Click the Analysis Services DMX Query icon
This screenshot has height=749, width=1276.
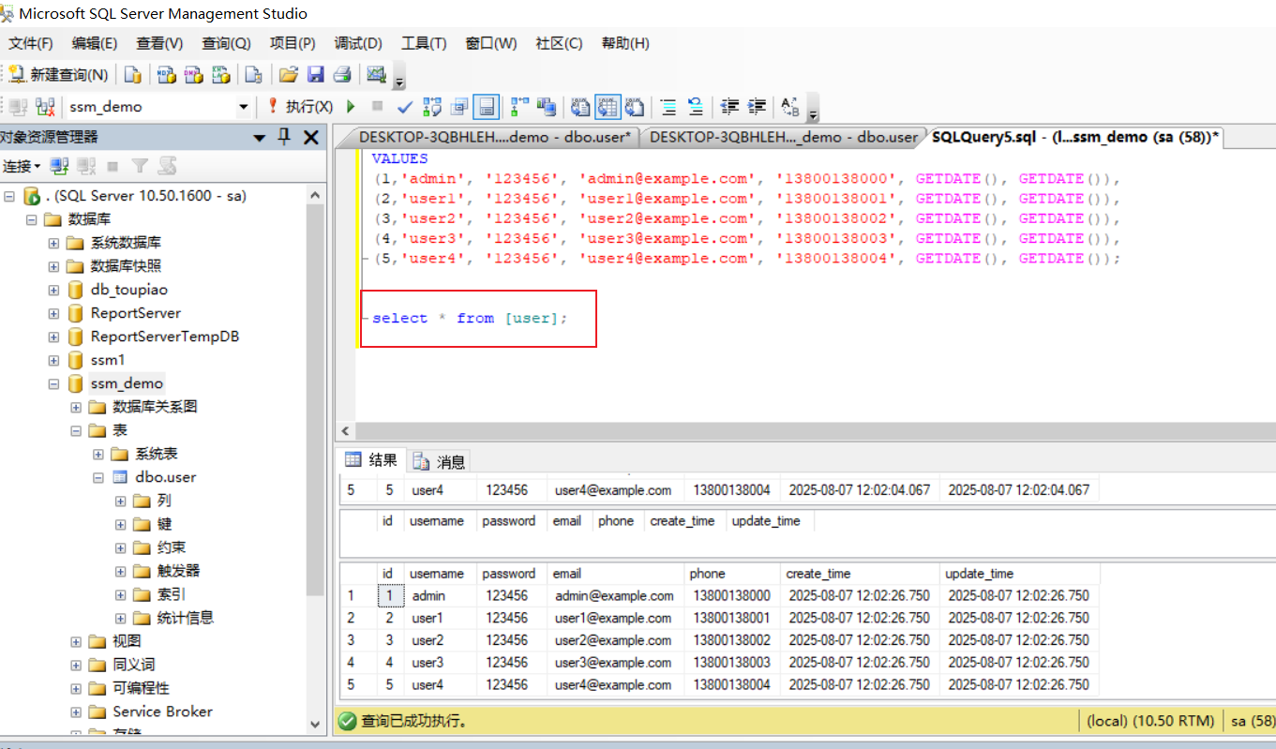coord(193,75)
